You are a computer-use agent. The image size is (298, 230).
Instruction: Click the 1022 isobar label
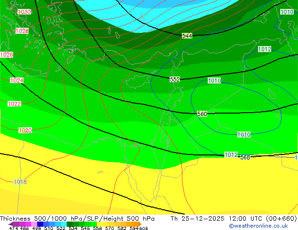tap(14, 104)
